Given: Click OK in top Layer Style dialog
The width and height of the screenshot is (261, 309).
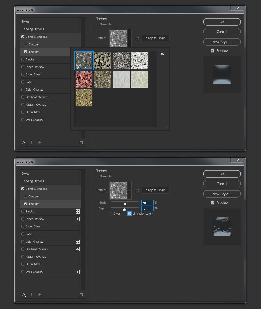Looking at the screenshot, I should click(222, 22).
